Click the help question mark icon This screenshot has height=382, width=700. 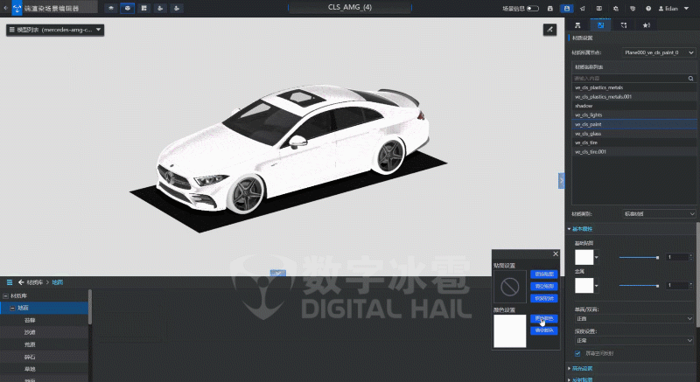[648, 9]
